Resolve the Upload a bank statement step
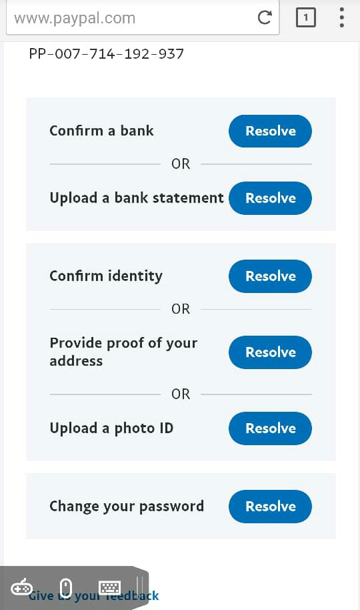 [x=270, y=198]
